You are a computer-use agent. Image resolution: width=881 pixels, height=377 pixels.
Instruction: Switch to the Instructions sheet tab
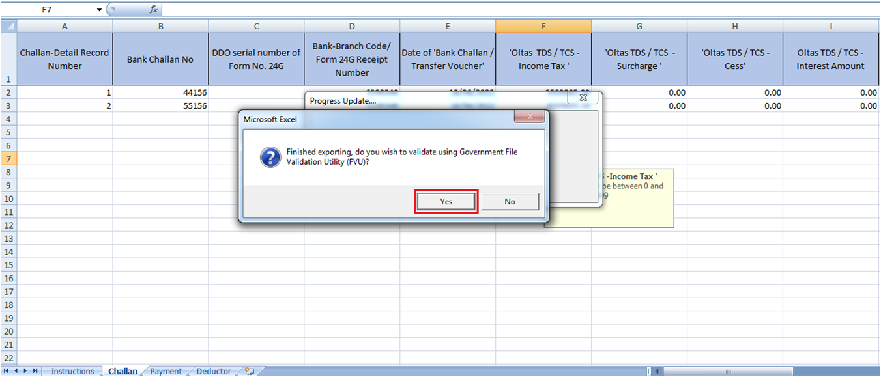[x=72, y=370]
